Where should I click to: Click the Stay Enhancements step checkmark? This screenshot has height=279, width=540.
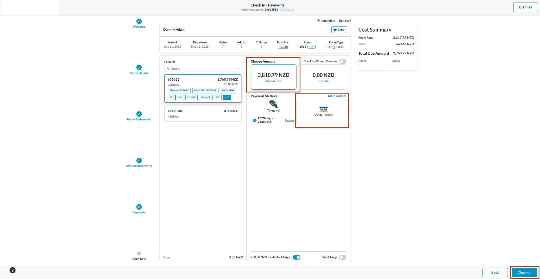[139, 161]
